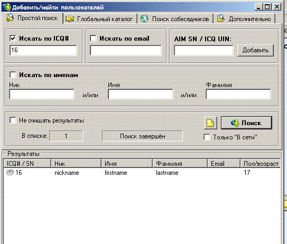Click the age value 17 in results
Screen dimensions: 287x244
click(x=247, y=173)
